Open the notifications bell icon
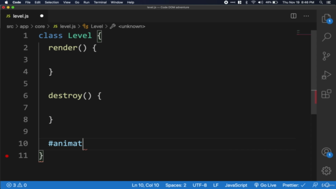 (x=327, y=185)
